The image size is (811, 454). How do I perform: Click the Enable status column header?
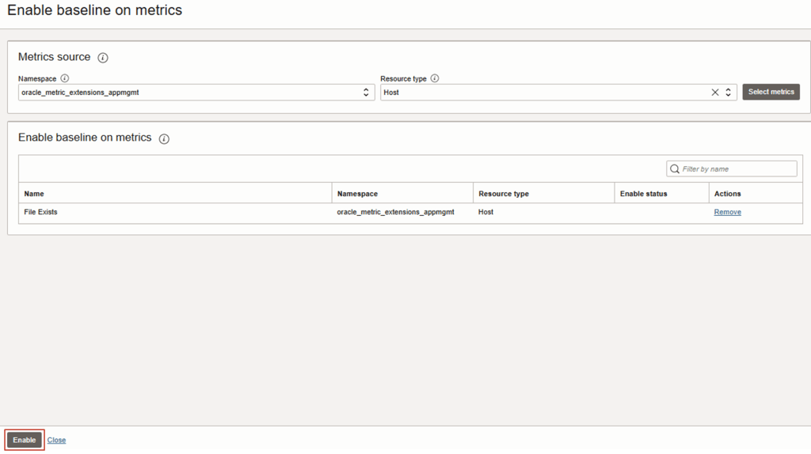click(643, 194)
